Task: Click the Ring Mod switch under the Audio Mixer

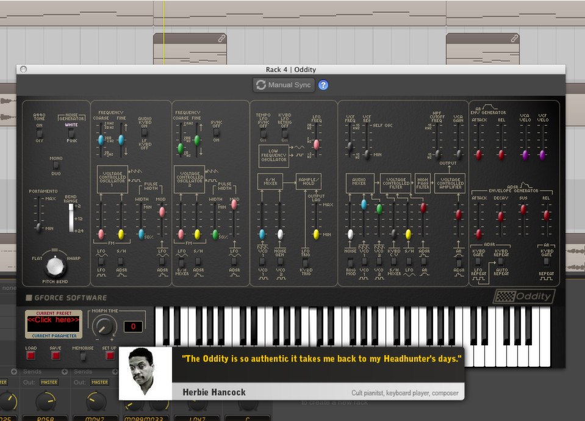Action: (x=350, y=262)
